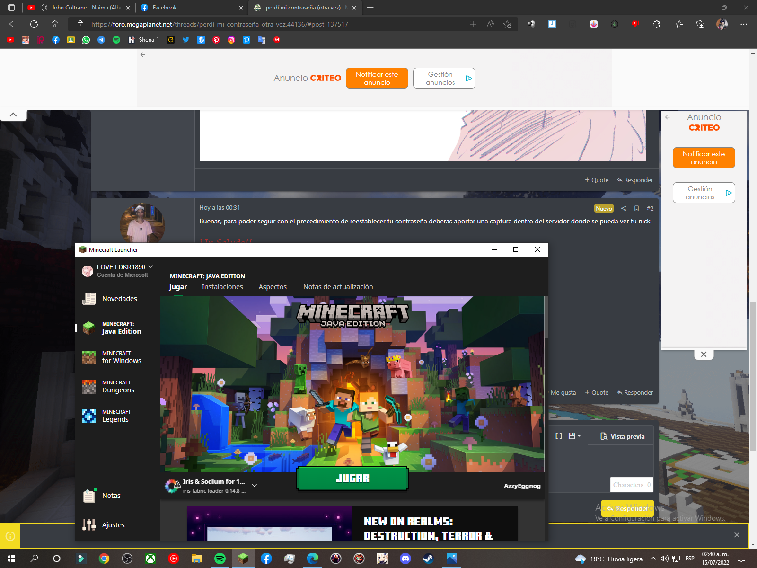Open the Notas de actualización tab
Screen dimensions: 757x568
click(x=338, y=287)
